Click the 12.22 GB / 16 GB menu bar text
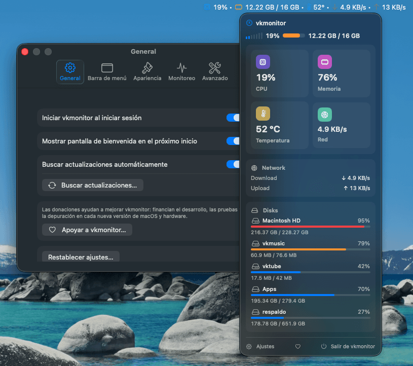 coord(272,7)
